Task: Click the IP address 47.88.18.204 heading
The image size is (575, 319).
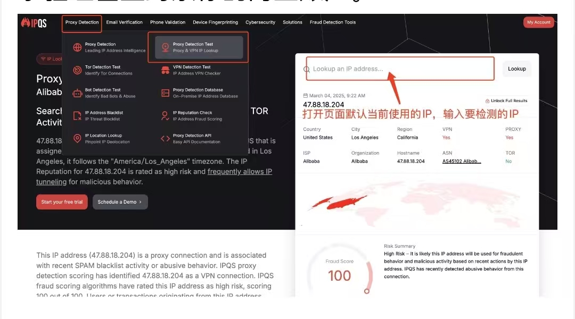Action: click(324, 105)
